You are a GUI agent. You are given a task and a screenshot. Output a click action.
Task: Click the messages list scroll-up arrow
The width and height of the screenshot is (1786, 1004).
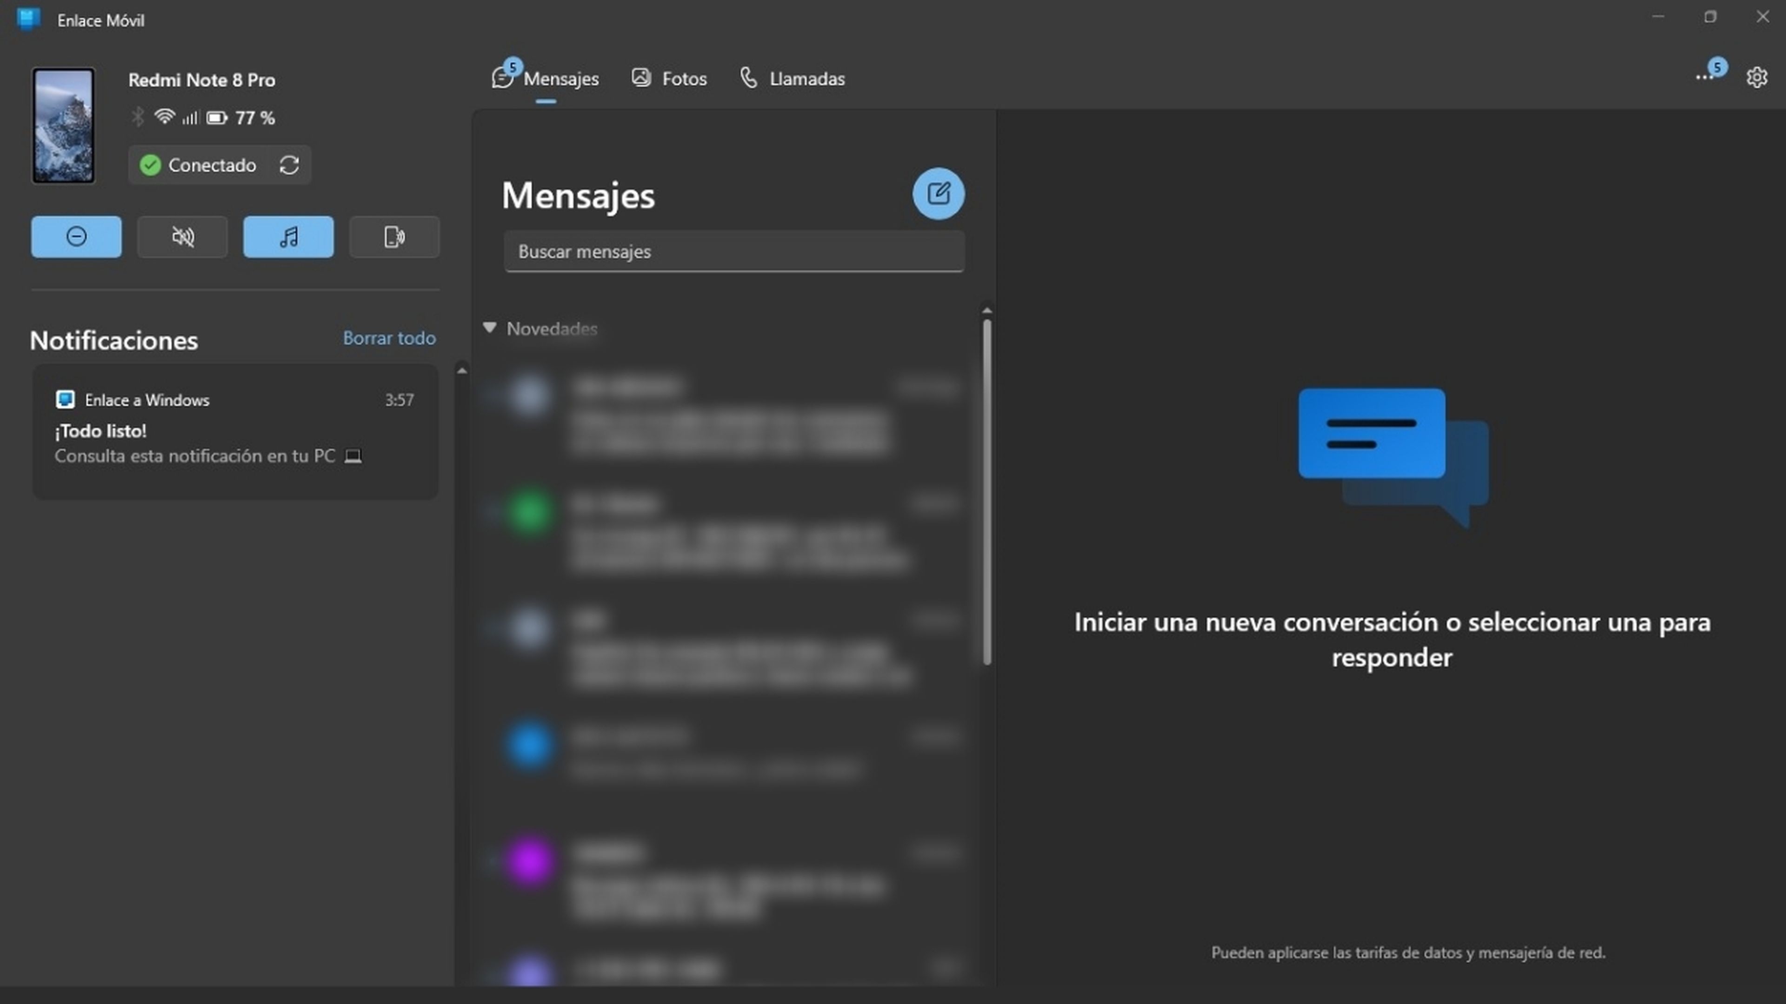point(986,310)
